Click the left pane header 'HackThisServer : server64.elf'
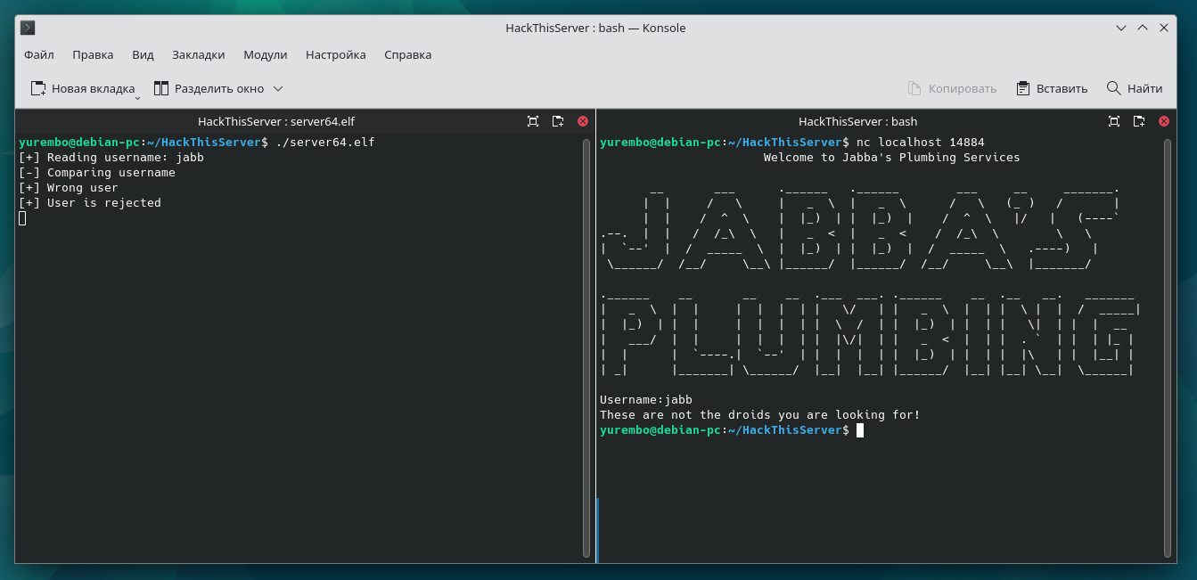Viewport: 1197px width, 580px height. pyautogui.click(x=276, y=121)
